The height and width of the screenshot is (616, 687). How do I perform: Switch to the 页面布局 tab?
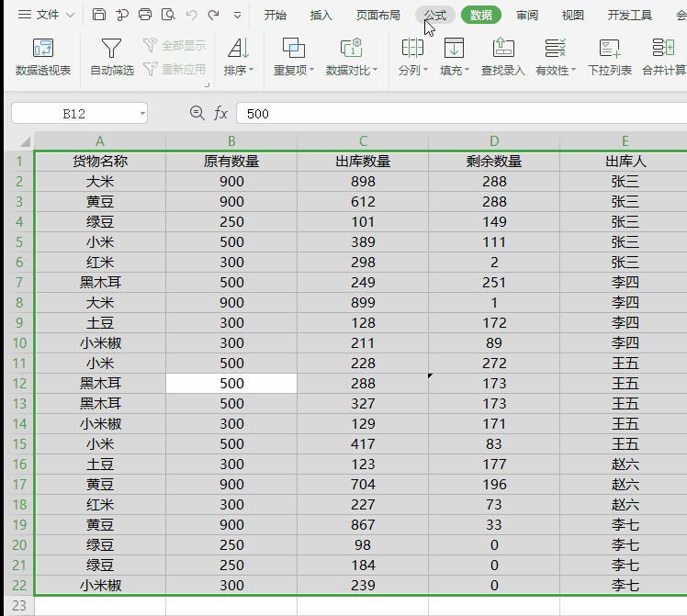(x=377, y=16)
